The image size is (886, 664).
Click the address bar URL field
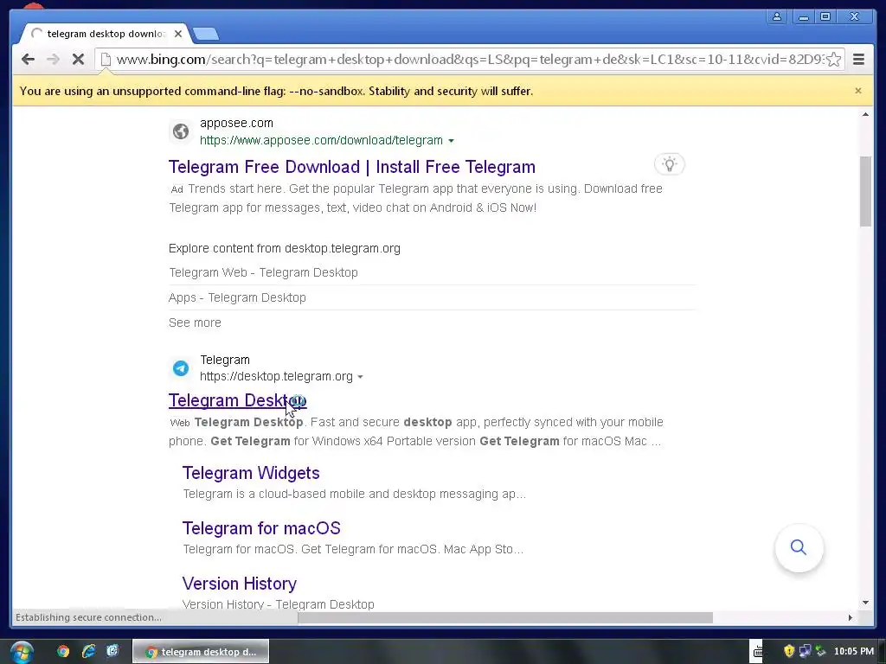tap(469, 60)
